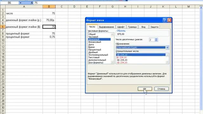Viewport: 203px width, 114px height.
Task: Click the decimal places stepper arrows
Action: (156, 40)
